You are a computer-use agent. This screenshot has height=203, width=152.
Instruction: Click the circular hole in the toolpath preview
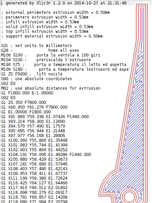point(129,197)
